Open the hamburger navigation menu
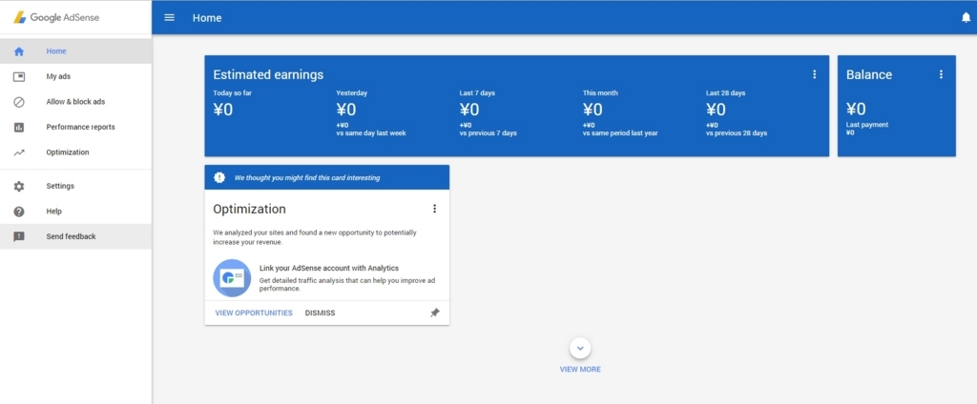The height and width of the screenshot is (404, 977). pos(170,17)
